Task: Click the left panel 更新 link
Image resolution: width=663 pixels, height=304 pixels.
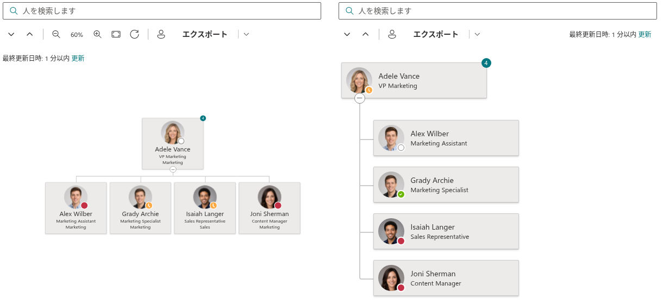Action: tap(78, 58)
